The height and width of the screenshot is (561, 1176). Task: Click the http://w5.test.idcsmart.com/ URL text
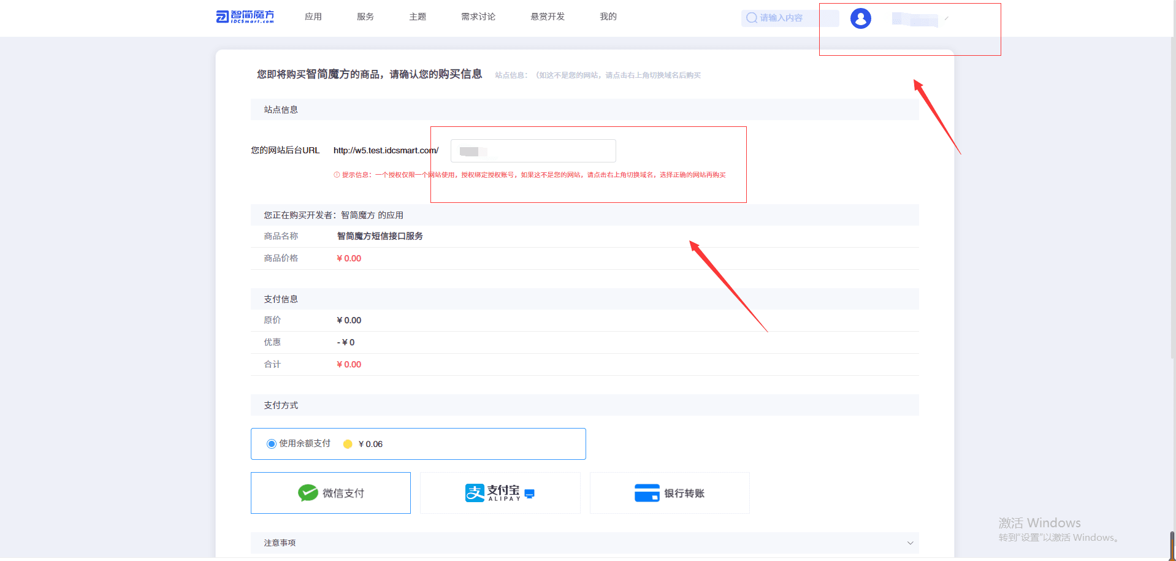point(386,150)
